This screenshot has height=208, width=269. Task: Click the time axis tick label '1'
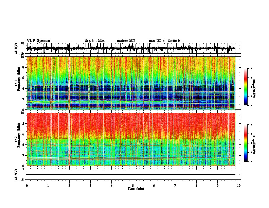point(48,186)
